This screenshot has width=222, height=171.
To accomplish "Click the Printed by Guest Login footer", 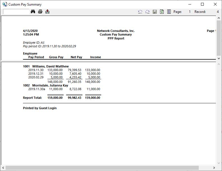I will tap(40, 108).
